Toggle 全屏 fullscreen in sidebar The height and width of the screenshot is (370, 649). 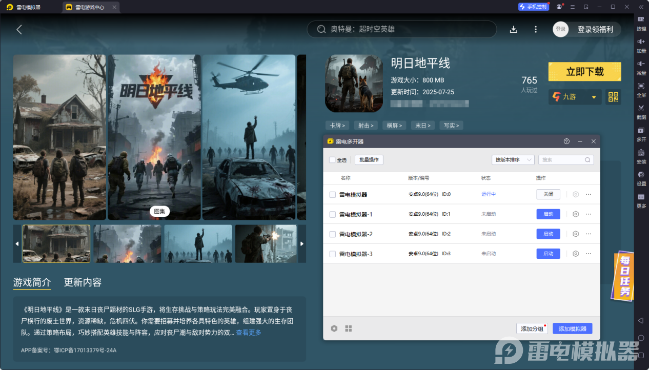point(641,89)
